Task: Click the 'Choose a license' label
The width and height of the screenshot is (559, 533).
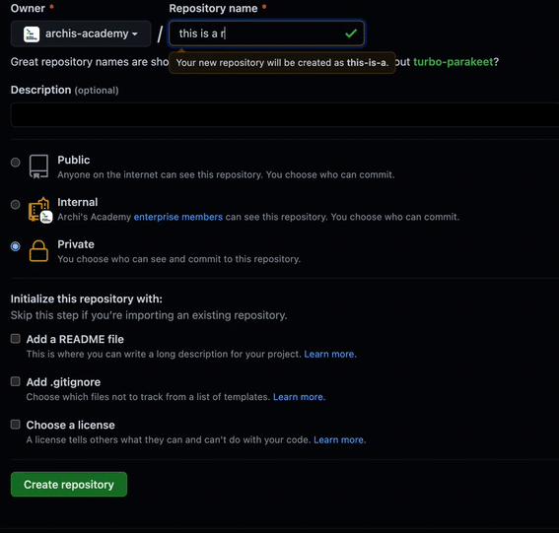Action: [70, 425]
